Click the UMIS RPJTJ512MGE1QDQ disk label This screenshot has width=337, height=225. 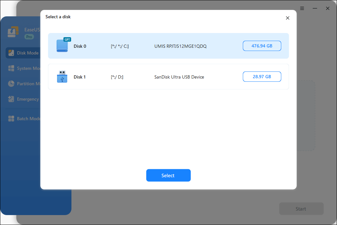(181, 46)
